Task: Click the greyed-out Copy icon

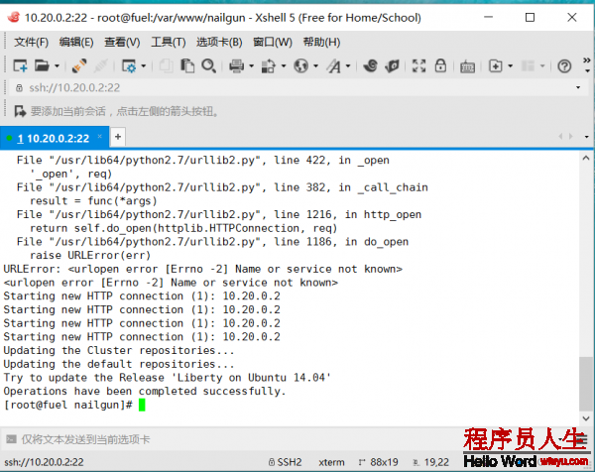Action: 166,66
